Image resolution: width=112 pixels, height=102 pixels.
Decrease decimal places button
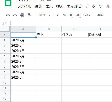tap(71, 15)
